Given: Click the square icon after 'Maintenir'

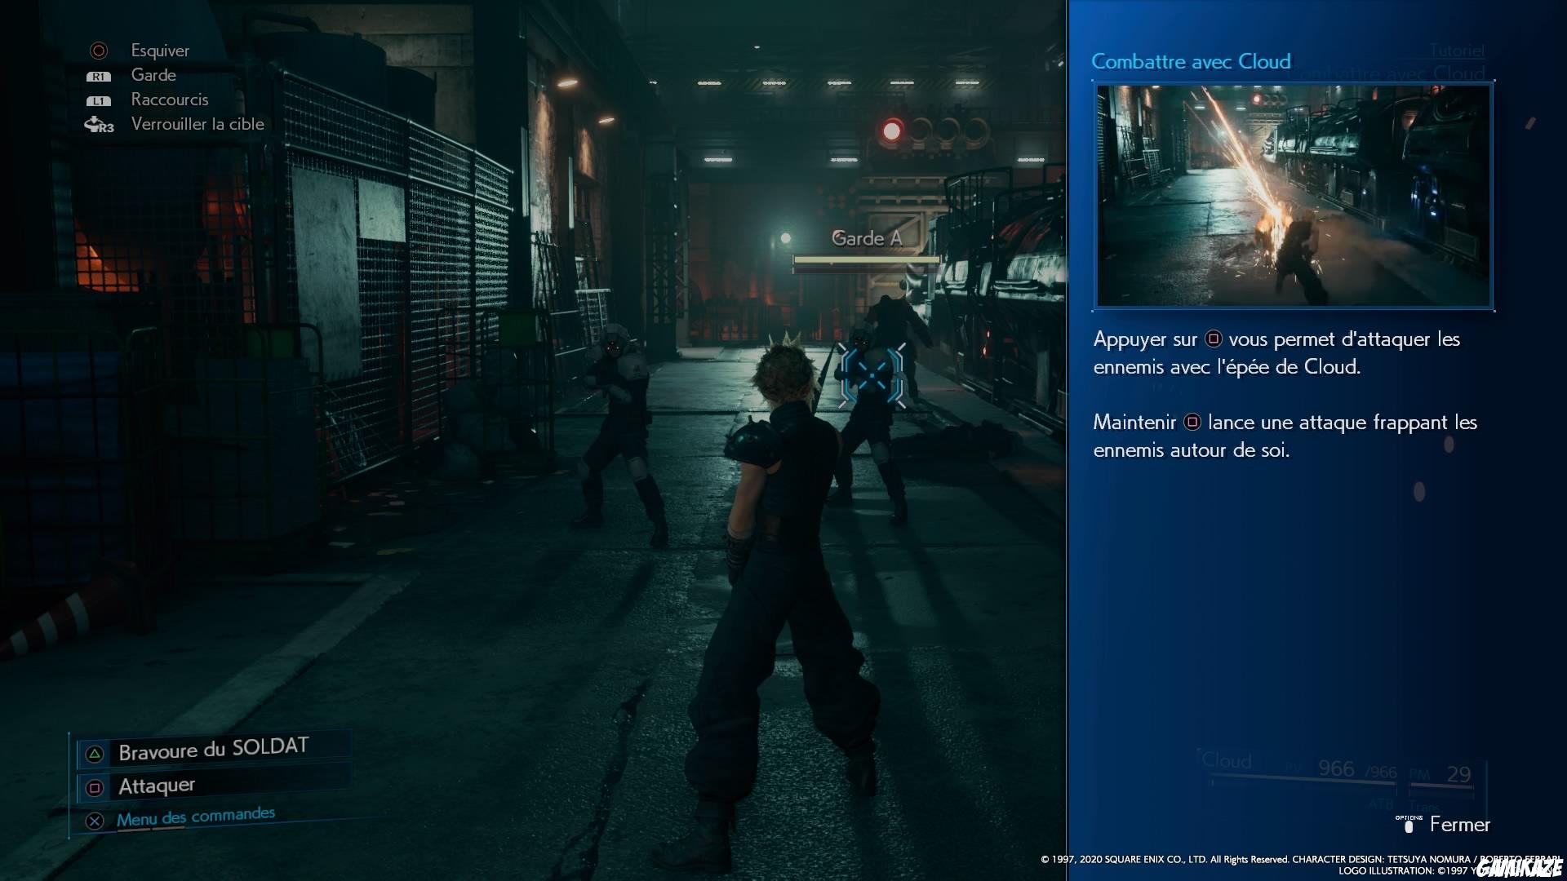Looking at the screenshot, I should pyautogui.click(x=1192, y=423).
